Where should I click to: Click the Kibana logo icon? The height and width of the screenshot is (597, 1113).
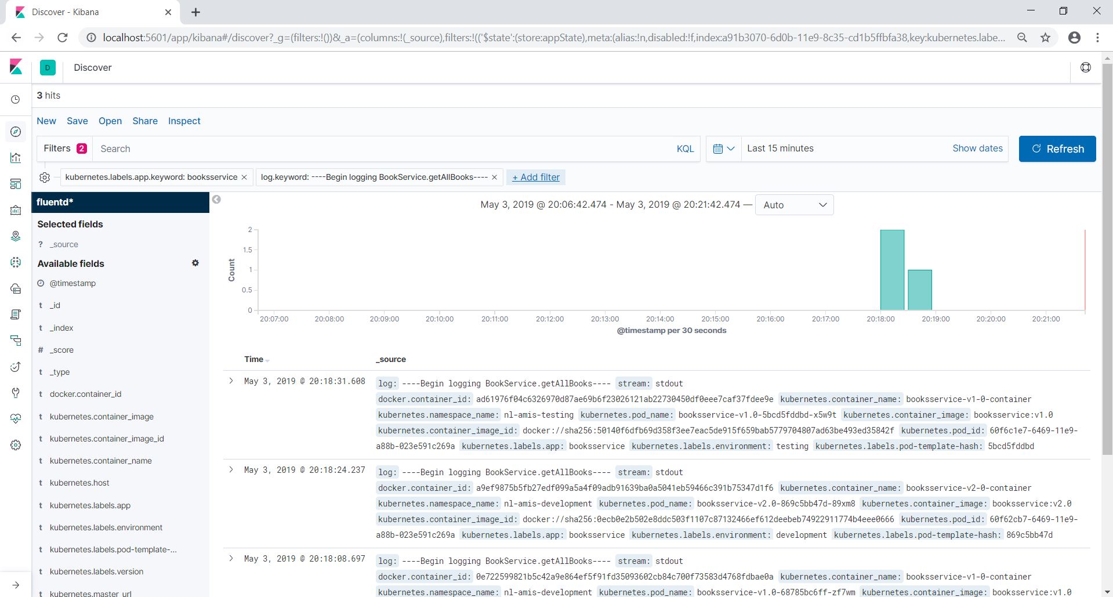(16, 67)
